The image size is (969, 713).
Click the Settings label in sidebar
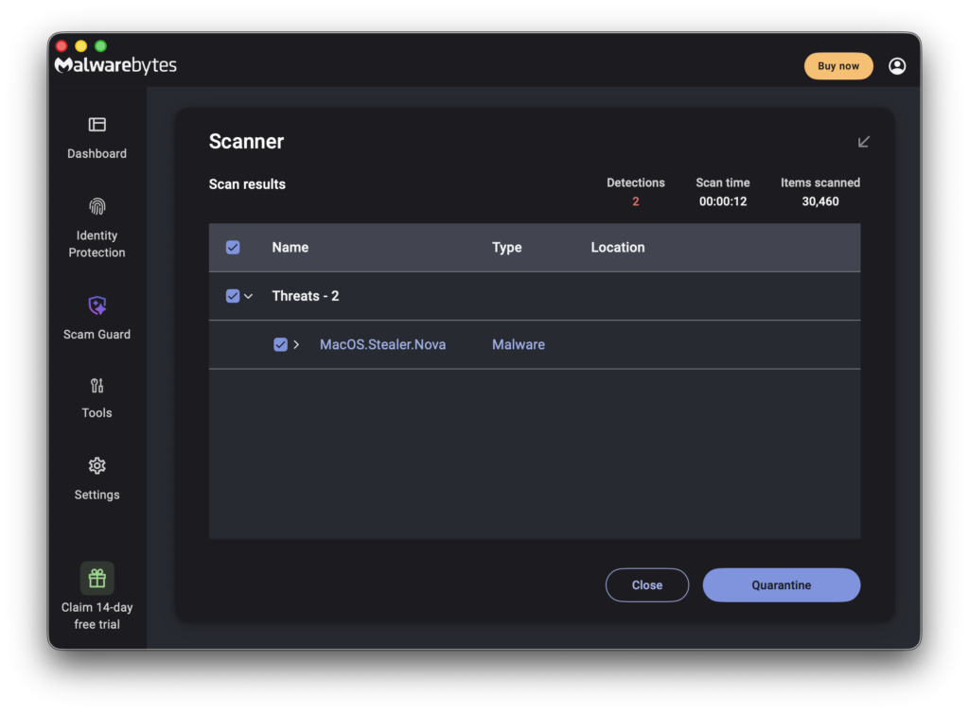97,496
